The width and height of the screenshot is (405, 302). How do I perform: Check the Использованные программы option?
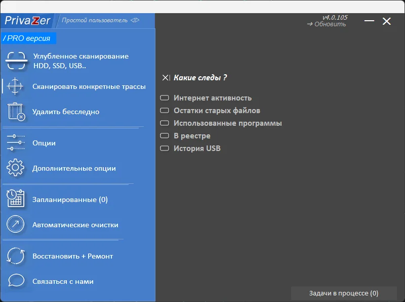click(165, 123)
